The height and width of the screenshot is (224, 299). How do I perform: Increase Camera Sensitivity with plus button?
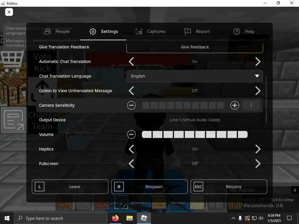(234, 105)
